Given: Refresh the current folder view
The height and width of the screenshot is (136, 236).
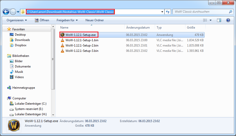Looking at the screenshot, I should 168,12.
